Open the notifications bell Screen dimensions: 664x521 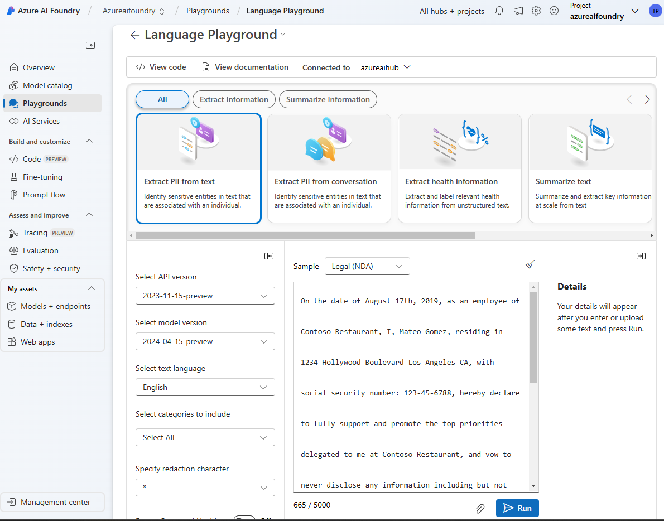coord(499,11)
